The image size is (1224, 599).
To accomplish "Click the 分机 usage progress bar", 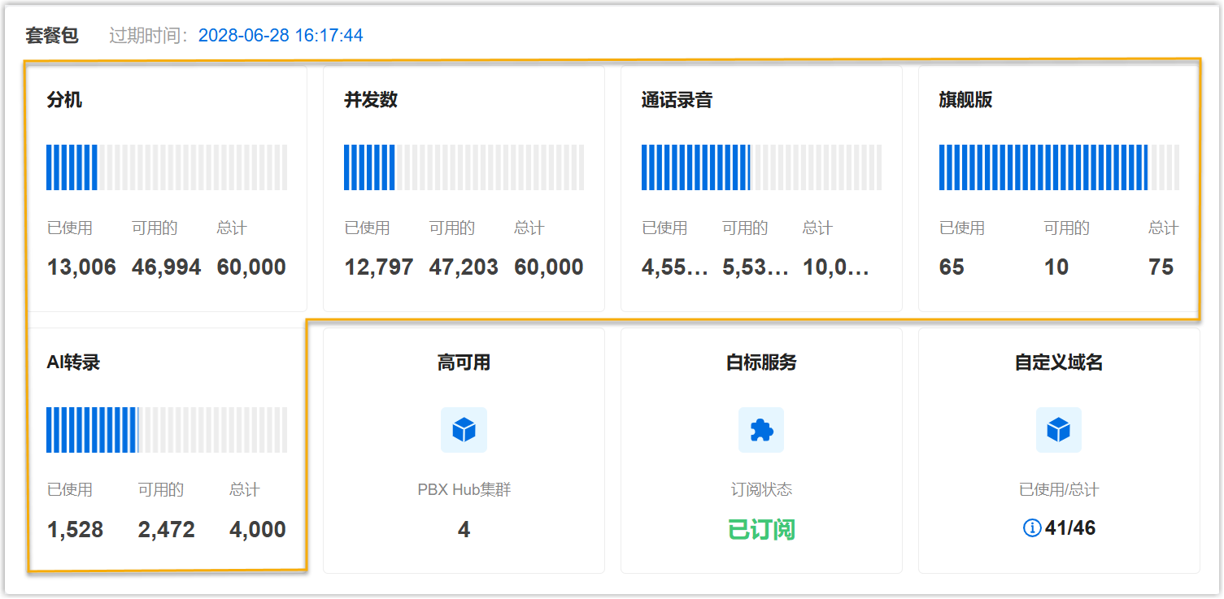I will (x=167, y=167).
